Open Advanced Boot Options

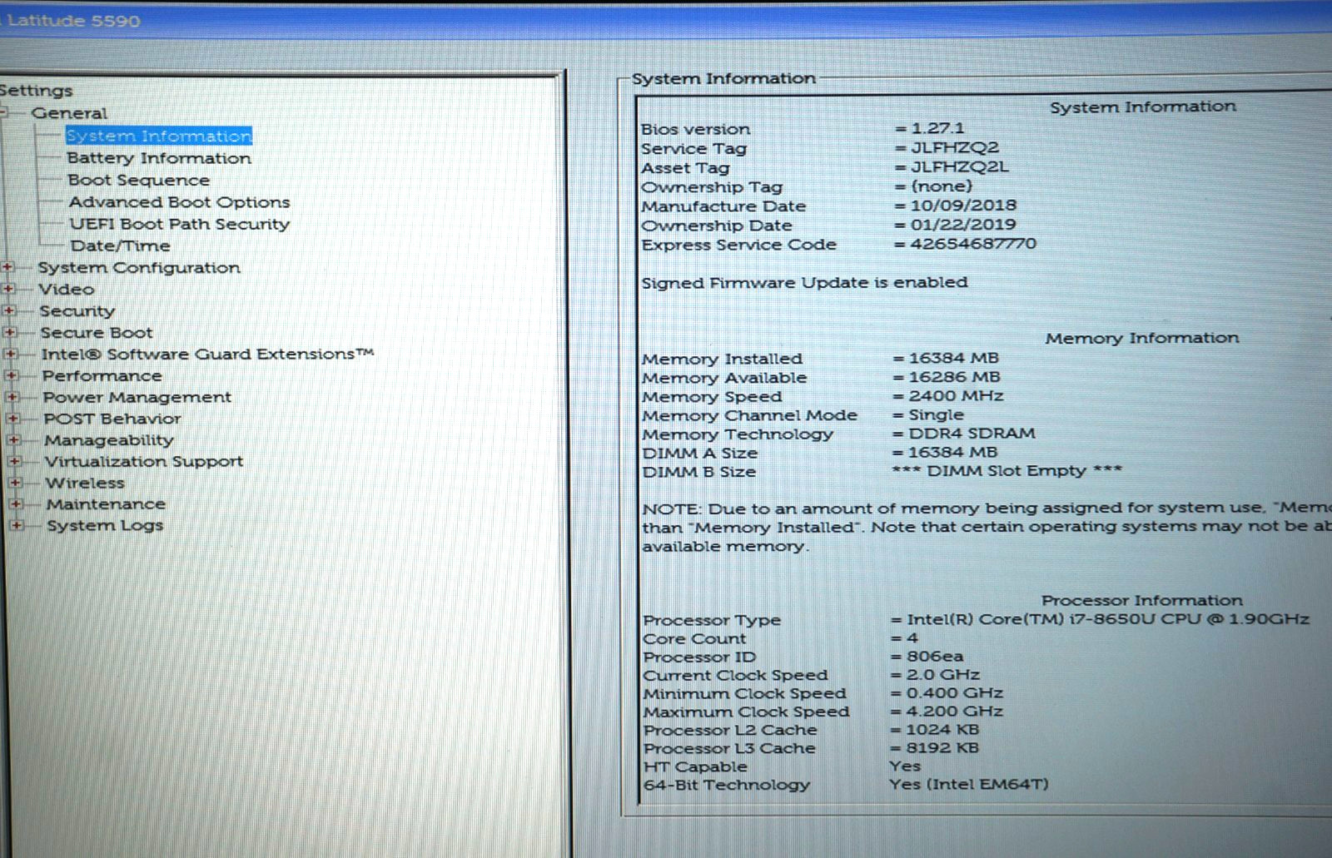coord(180,202)
